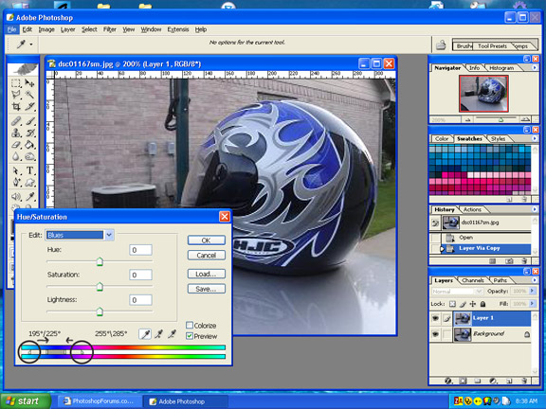Image resolution: width=546 pixels, height=409 pixels.
Task: Click the Add to Sample eyedropper
Action: pyautogui.click(x=159, y=334)
